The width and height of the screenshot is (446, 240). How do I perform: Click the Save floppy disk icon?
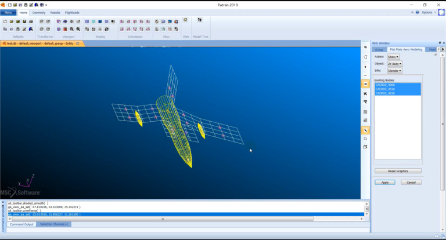[24, 21]
